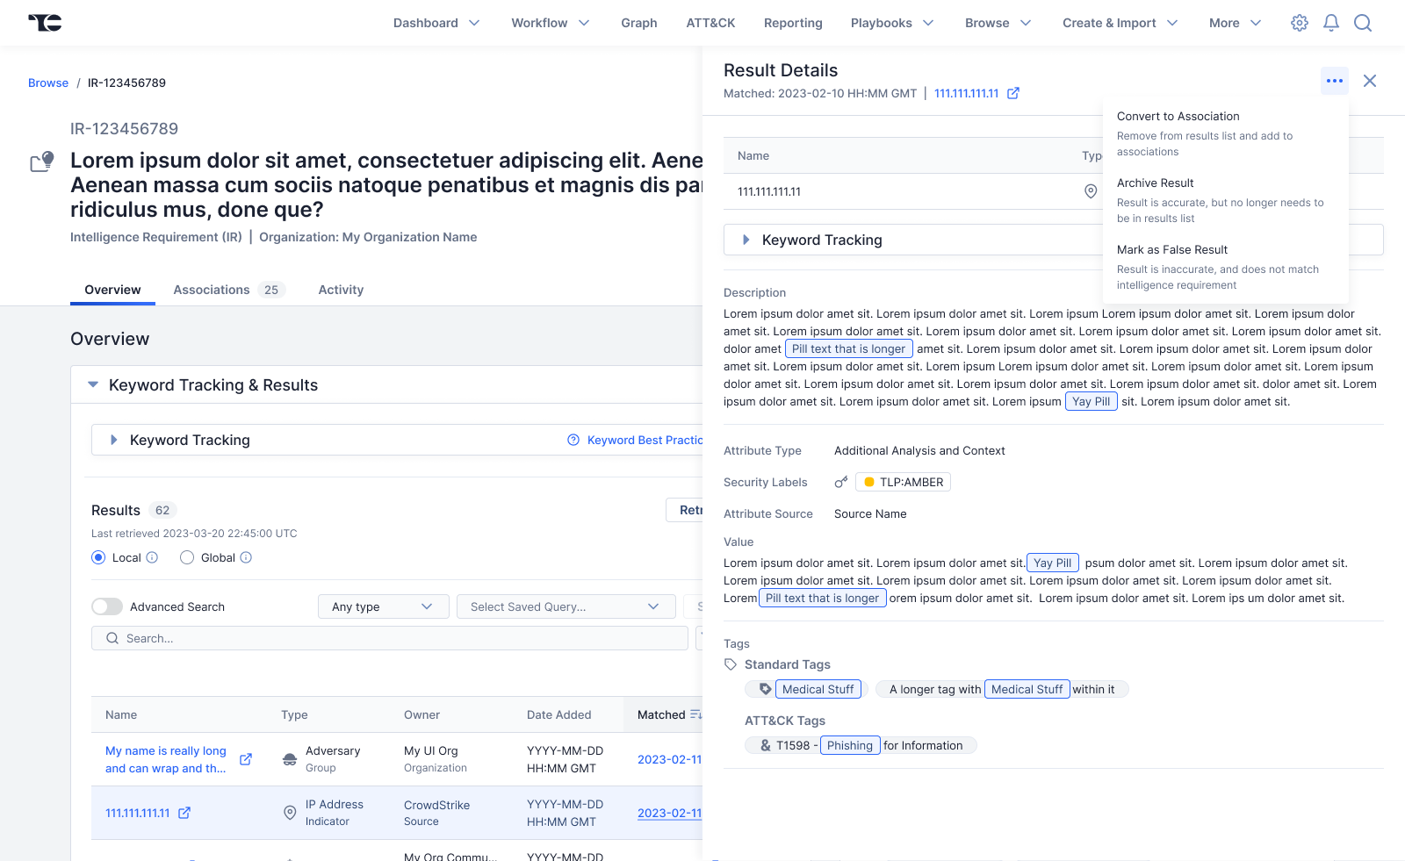Open external link icon next to header 111.111.111.11
Screen dimensions: 1405x861
[x=1013, y=93]
